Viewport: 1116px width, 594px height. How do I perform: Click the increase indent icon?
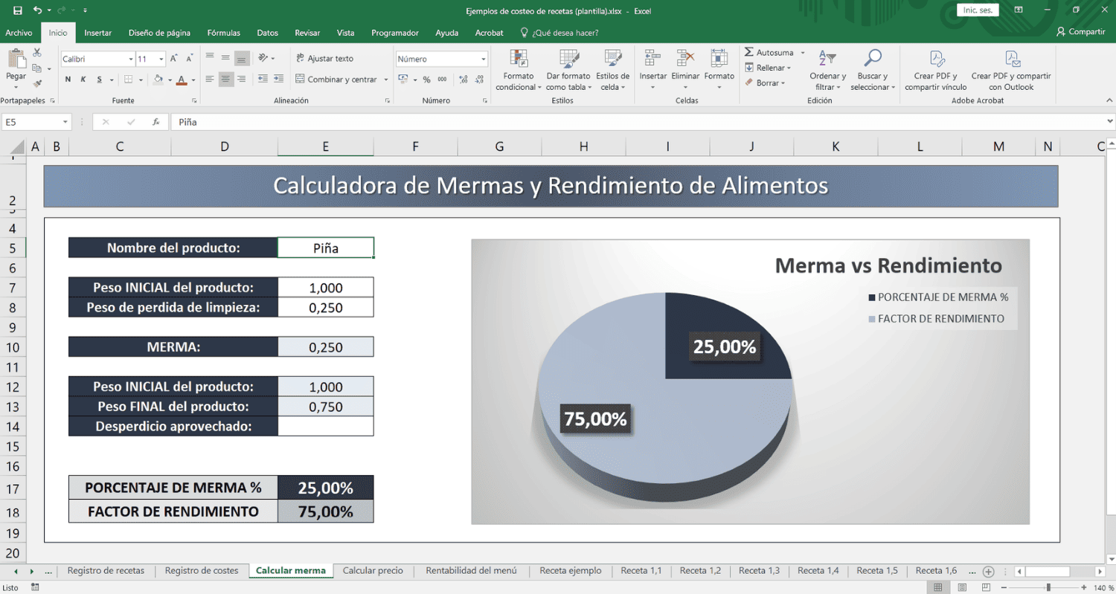pyautogui.click(x=278, y=79)
